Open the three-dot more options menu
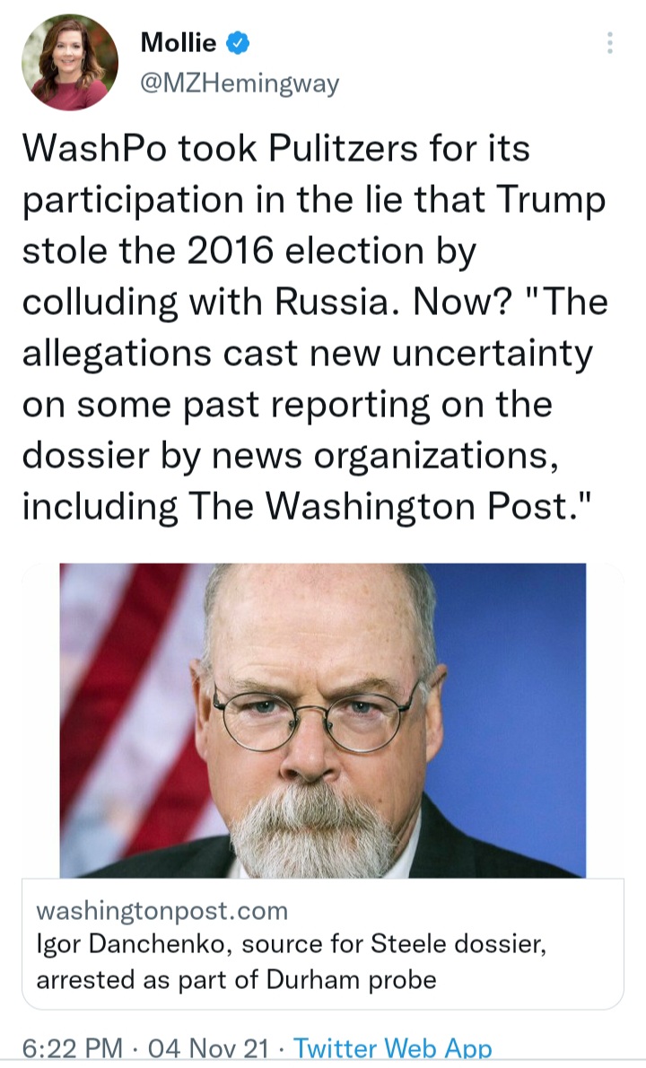 pos(609,43)
